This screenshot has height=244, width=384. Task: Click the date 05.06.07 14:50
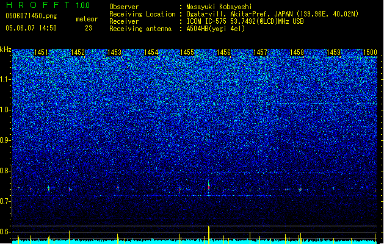point(31,28)
